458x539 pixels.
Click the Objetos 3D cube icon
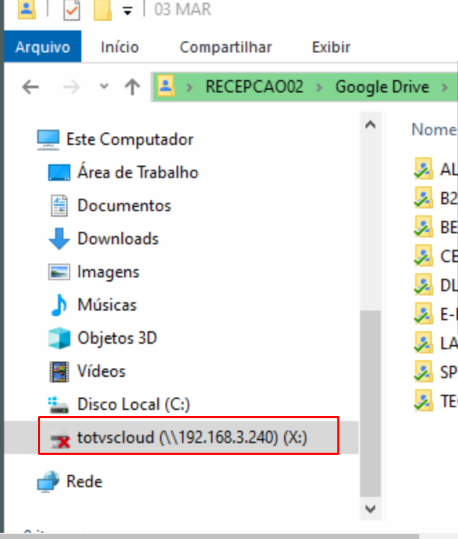[x=59, y=338]
